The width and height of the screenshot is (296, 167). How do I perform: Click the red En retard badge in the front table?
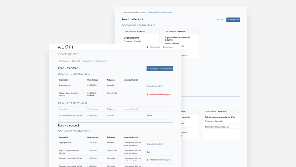point(91,96)
